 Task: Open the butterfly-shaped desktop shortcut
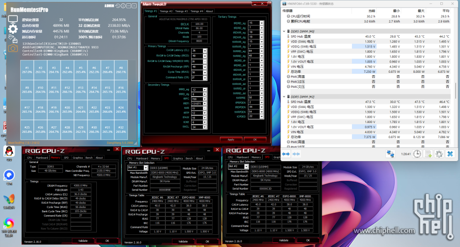[9, 199]
